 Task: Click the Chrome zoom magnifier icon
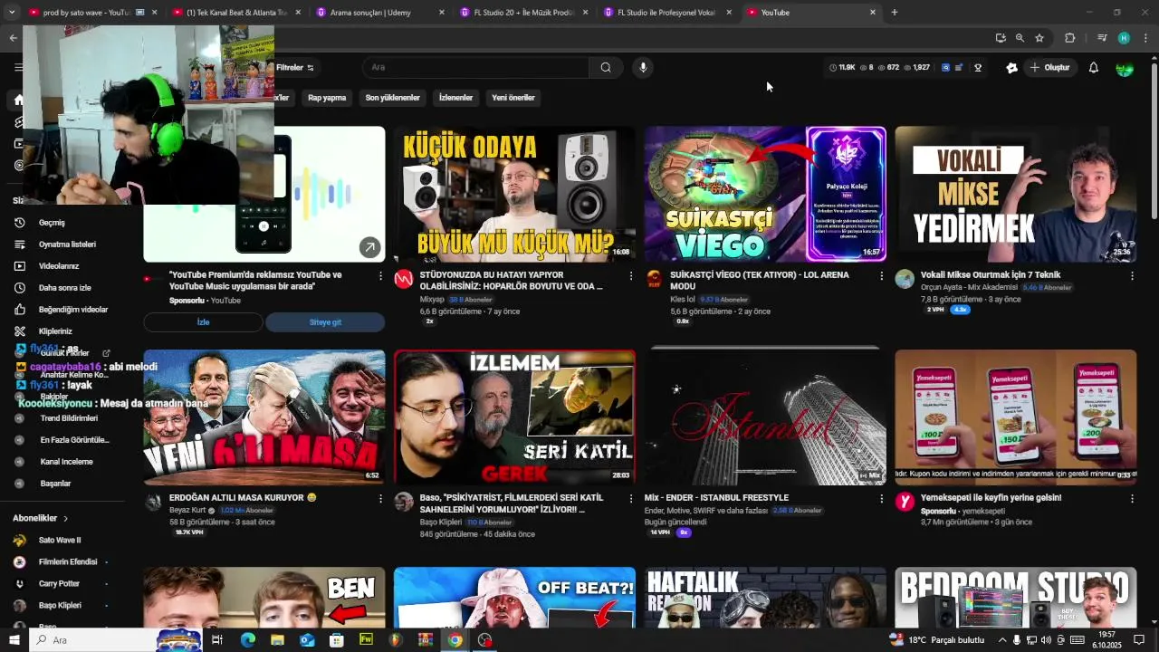point(1020,38)
